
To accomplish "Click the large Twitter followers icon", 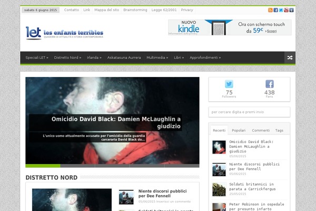I will point(229,84).
